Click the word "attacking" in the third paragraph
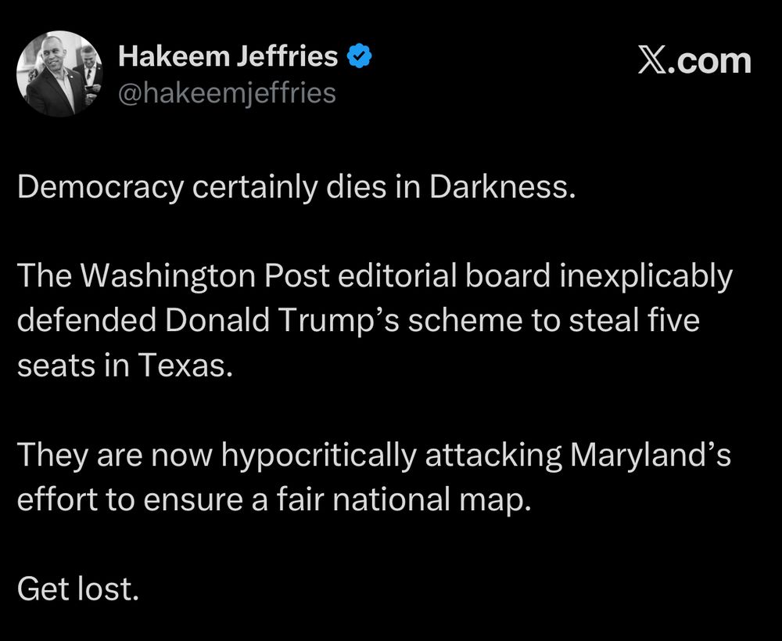 (x=493, y=456)
